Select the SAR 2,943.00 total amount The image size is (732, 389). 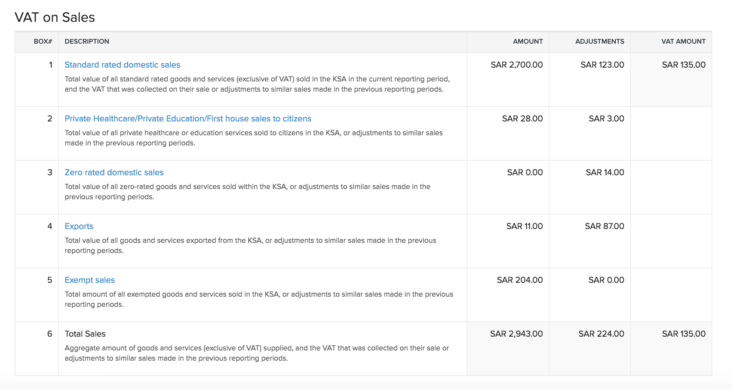pos(516,334)
